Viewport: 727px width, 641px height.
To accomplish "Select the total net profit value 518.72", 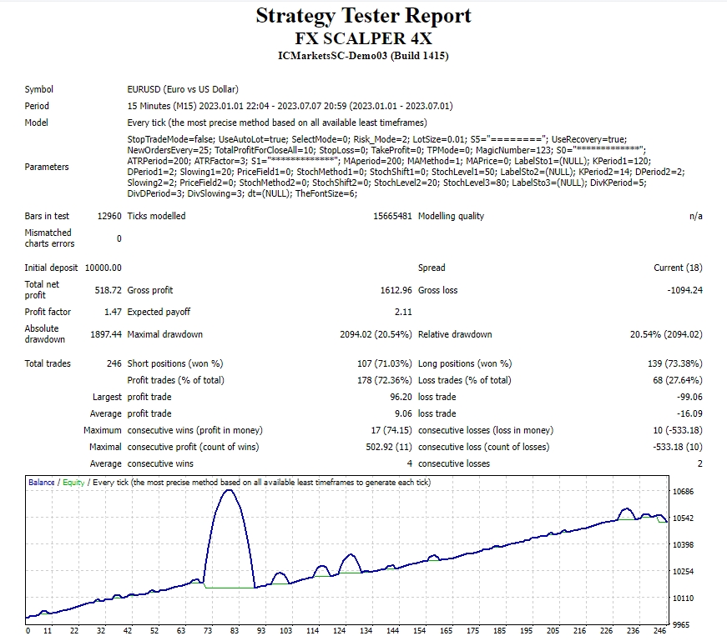I will (108, 290).
